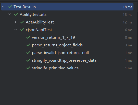Expand the ActsAbilityTest suite
This screenshot has width=138, height=105.
pos(16,22)
